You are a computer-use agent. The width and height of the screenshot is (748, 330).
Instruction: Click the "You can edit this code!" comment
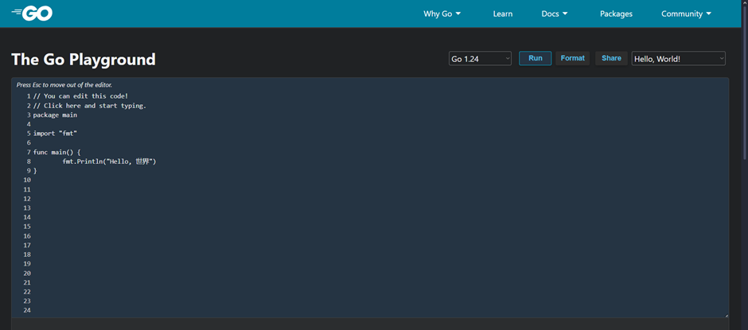click(86, 96)
